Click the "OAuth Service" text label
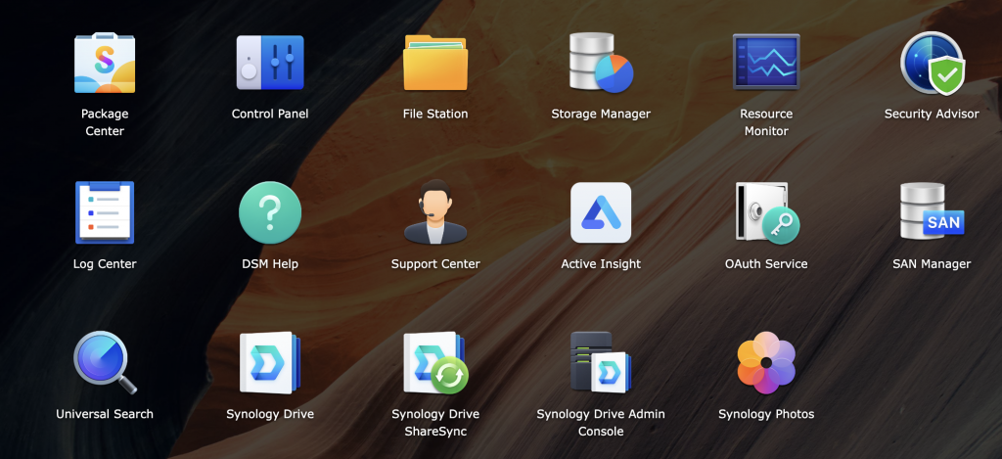 pyautogui.click(x=766, y=263)
